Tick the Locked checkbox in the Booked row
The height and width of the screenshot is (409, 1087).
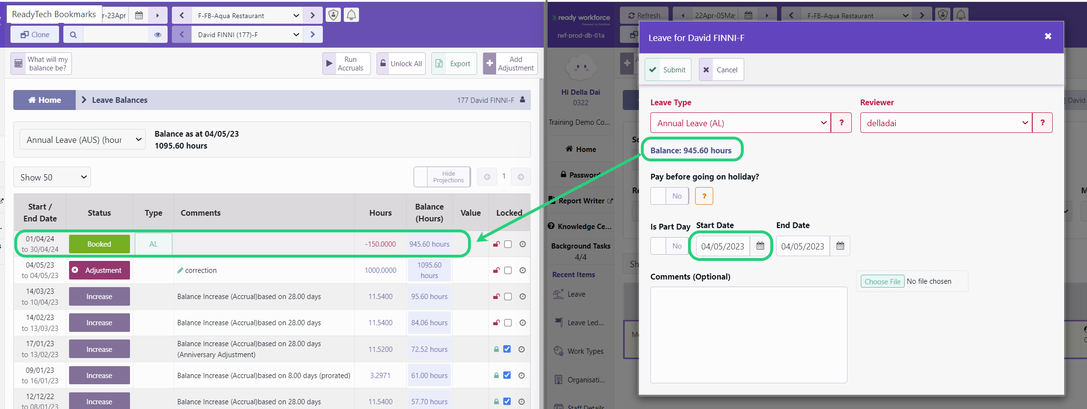pos(508,244)
